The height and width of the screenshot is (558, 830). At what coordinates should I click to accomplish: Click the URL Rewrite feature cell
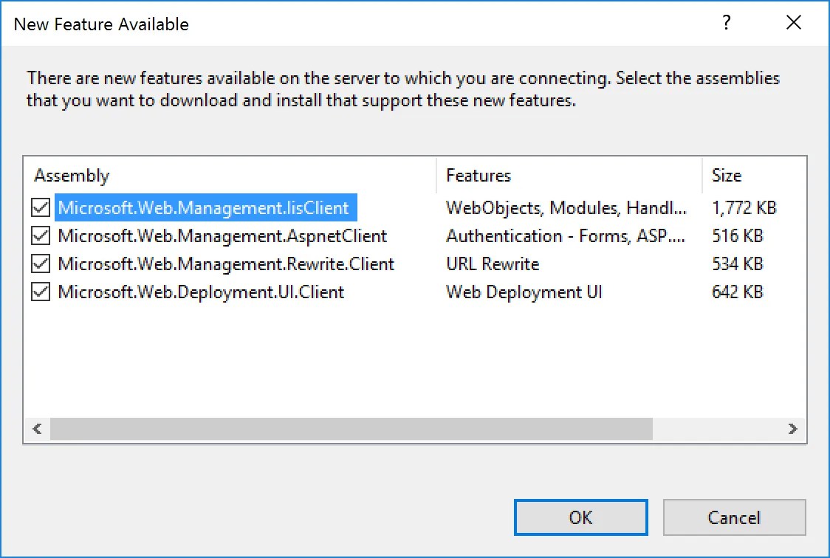pyautogui.click(x=493, y=263)
